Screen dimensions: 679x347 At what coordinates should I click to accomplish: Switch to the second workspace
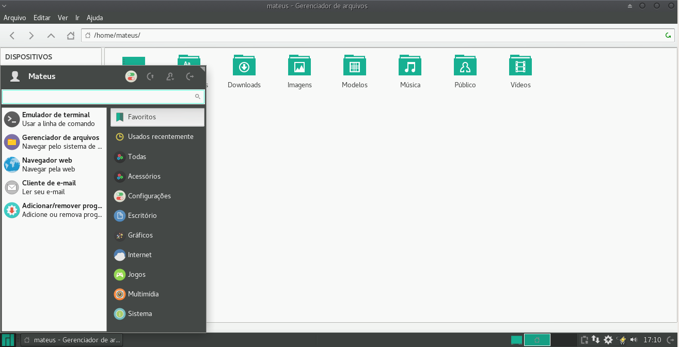(564, 340)
